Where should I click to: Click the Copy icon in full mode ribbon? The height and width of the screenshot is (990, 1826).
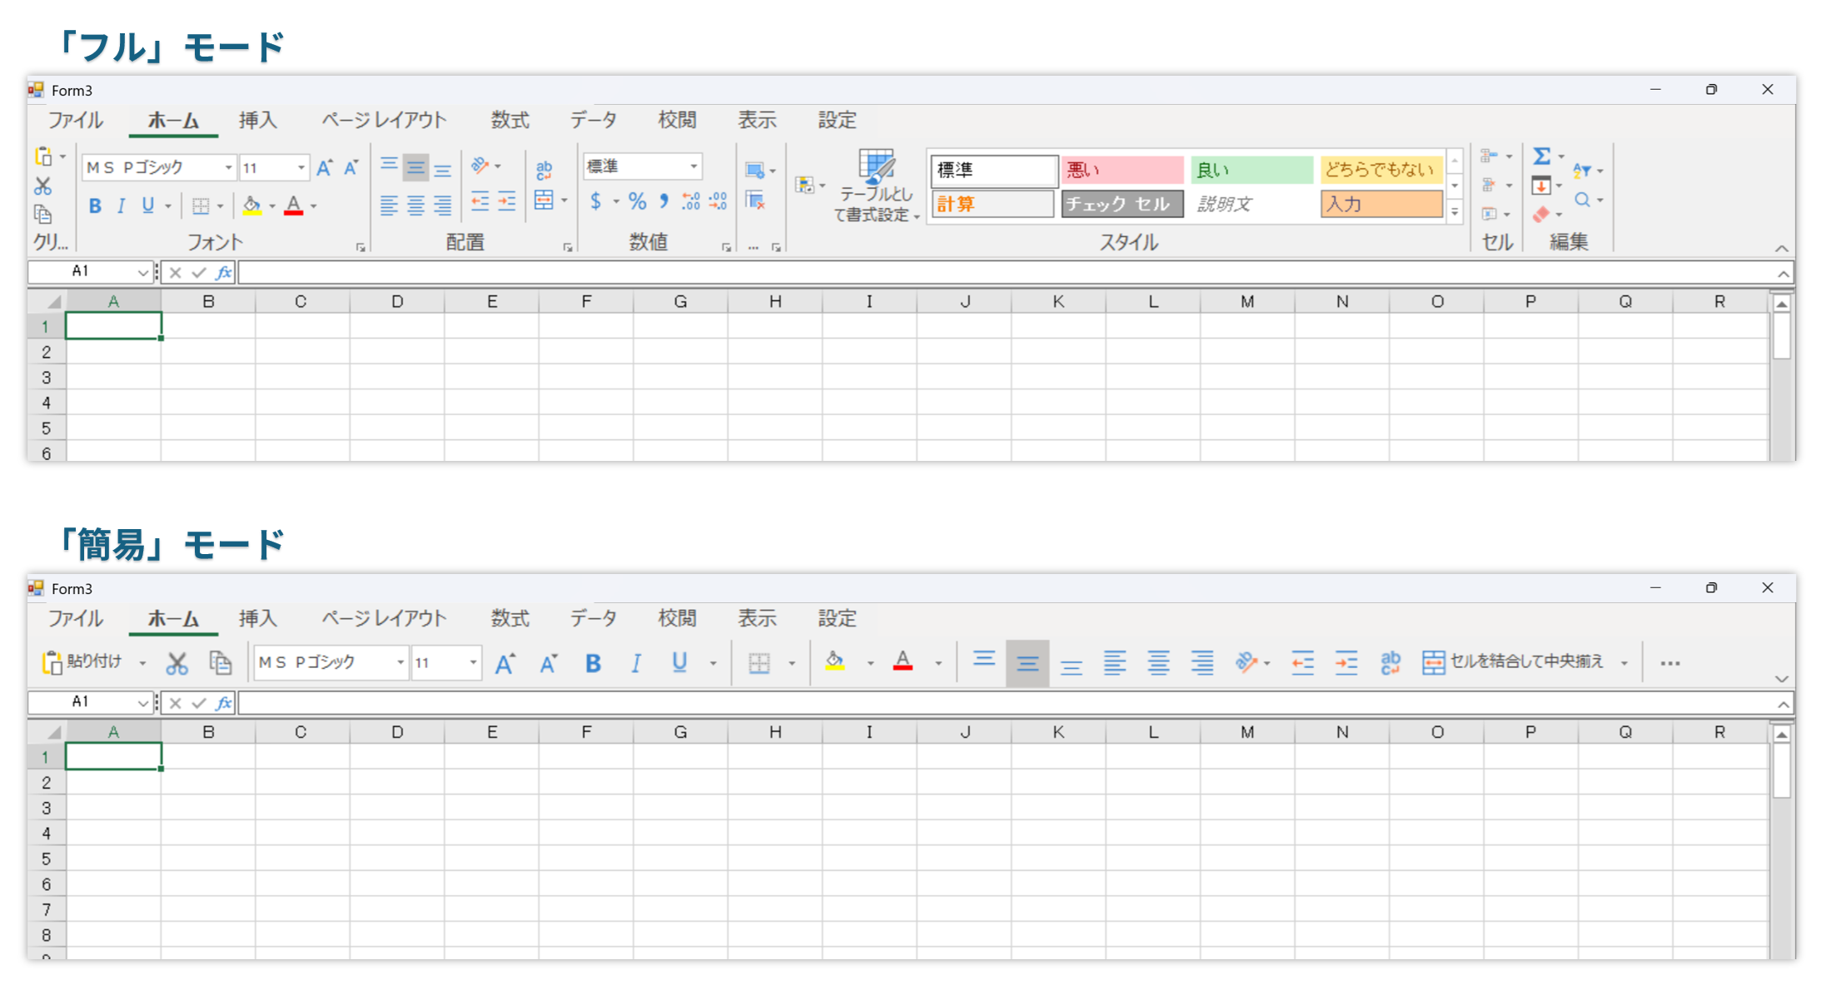[x=43, y=215]
